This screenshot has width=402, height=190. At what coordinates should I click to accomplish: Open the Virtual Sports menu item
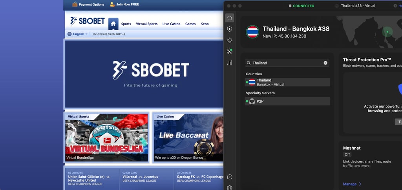(147, 24)
